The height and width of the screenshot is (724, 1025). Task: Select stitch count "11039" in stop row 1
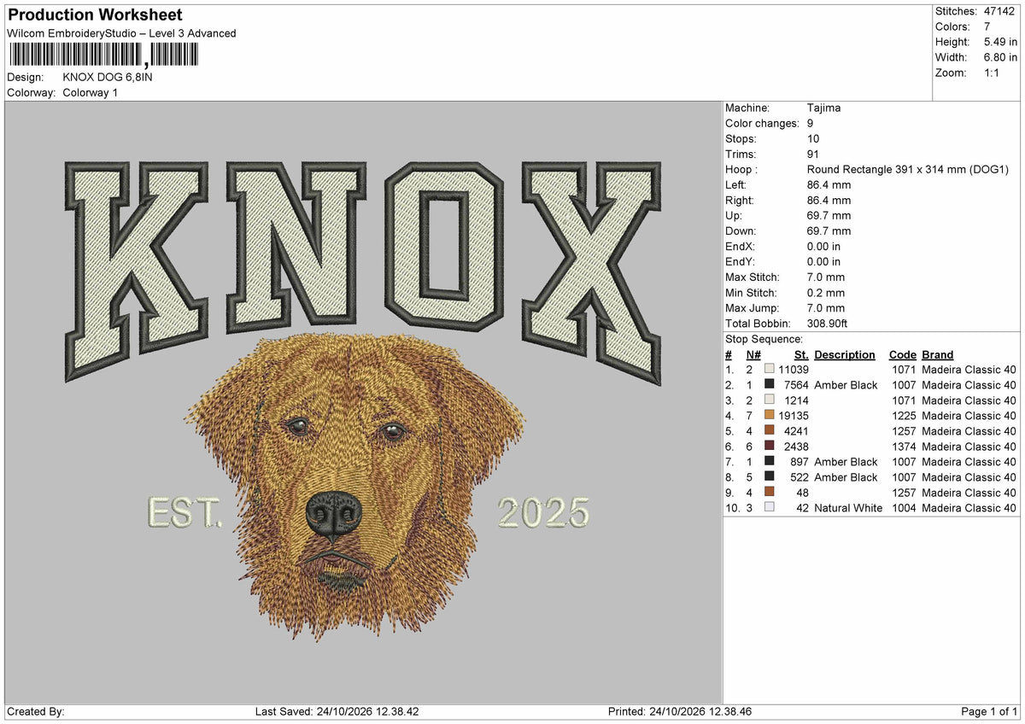click(794, 370)
